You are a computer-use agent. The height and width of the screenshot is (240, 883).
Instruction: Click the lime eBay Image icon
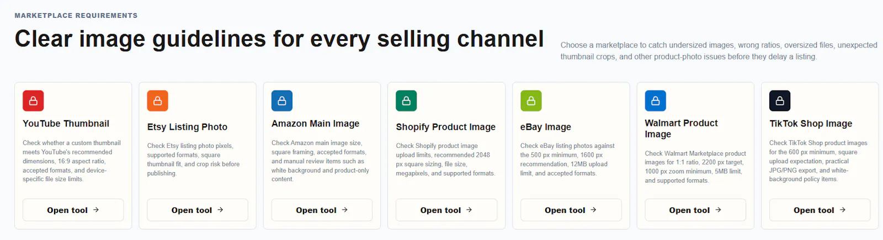pyautogui.click(x=531, y=101)
